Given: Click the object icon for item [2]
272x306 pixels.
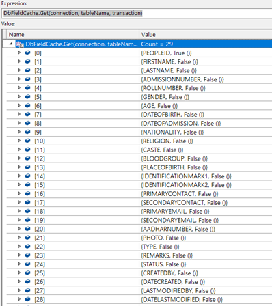Looking at the screenshot, I should point(27,70).
